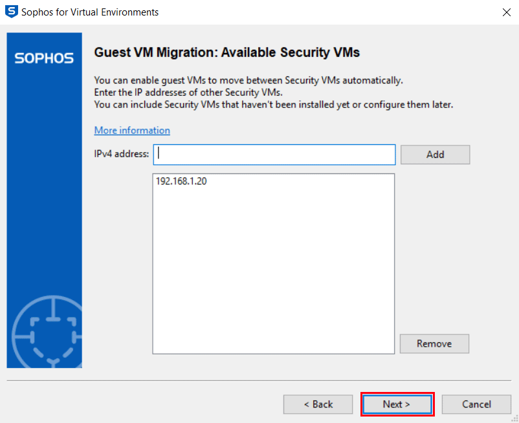Close the Sophos for Virtual Environments window
Viewport: 519px width, 423px height.
pyautogui.click(x=506, y=12)
